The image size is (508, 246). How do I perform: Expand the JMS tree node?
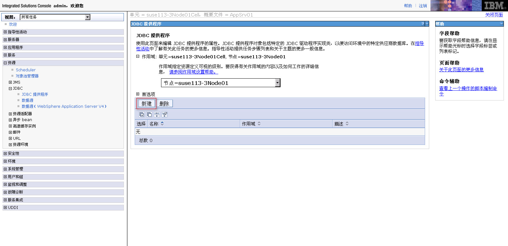coord(10,82)
